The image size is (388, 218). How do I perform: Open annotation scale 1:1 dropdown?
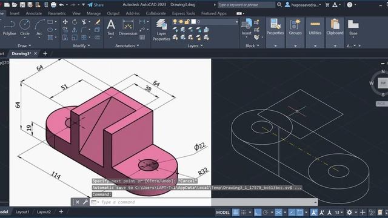pos(339,213)
